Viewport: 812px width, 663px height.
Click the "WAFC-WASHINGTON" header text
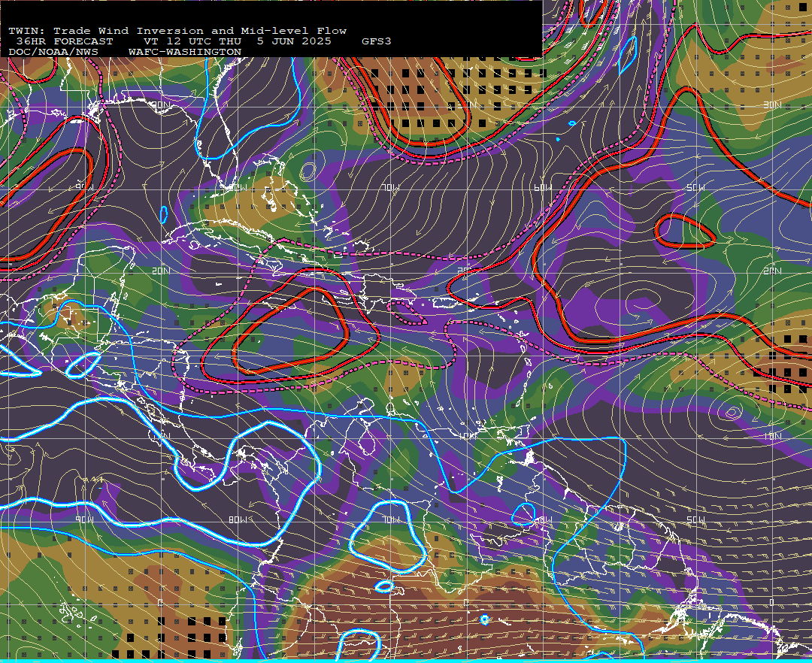[x=185, y=53]
